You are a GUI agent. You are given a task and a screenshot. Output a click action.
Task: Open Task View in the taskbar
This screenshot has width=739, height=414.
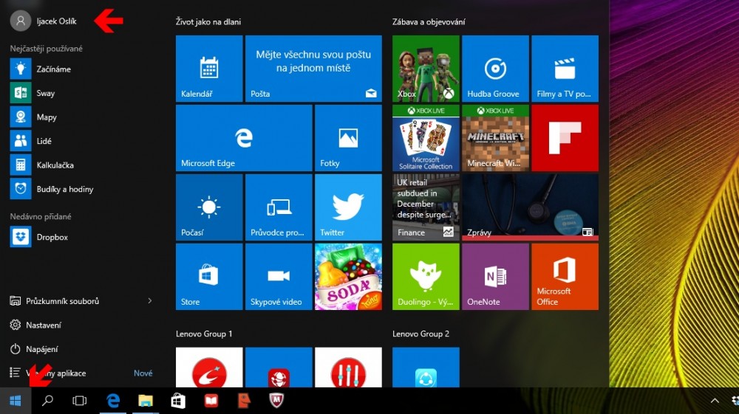[x=80, y=401]
